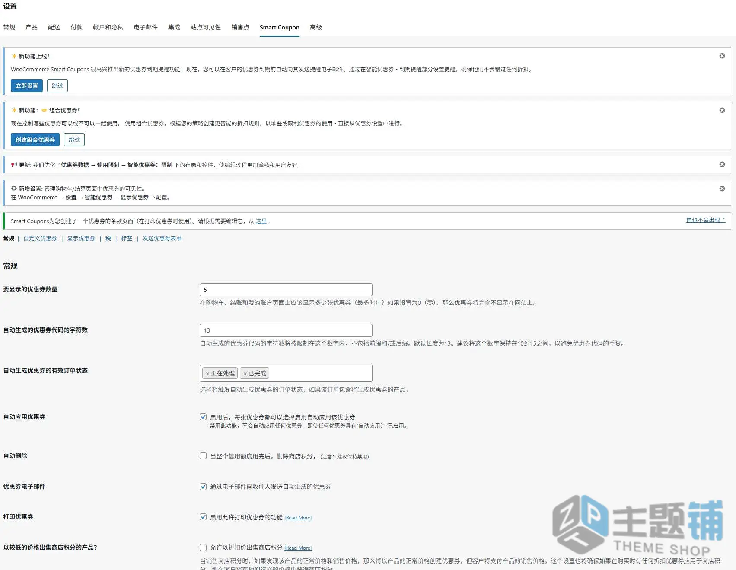Toggle the 打印优惠券 checkbox
The image size is (736, 570).
pos(203,517)
